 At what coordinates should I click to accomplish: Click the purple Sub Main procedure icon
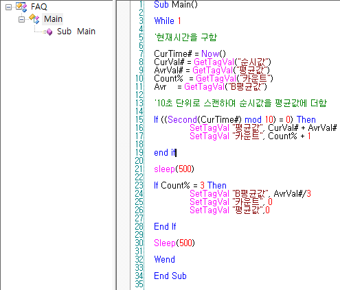click(49, 32)
